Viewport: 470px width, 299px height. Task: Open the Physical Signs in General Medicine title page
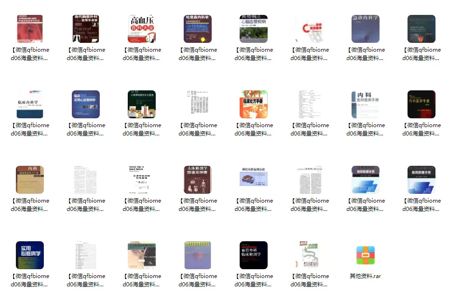[142, 180]
